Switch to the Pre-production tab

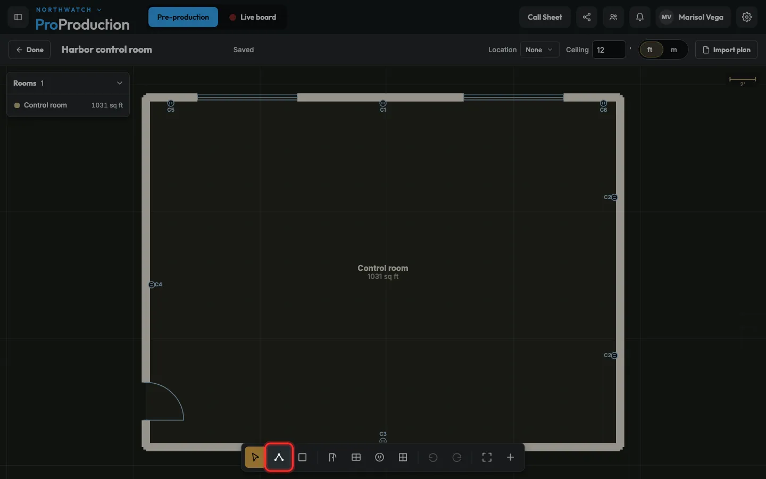point(183,17)
